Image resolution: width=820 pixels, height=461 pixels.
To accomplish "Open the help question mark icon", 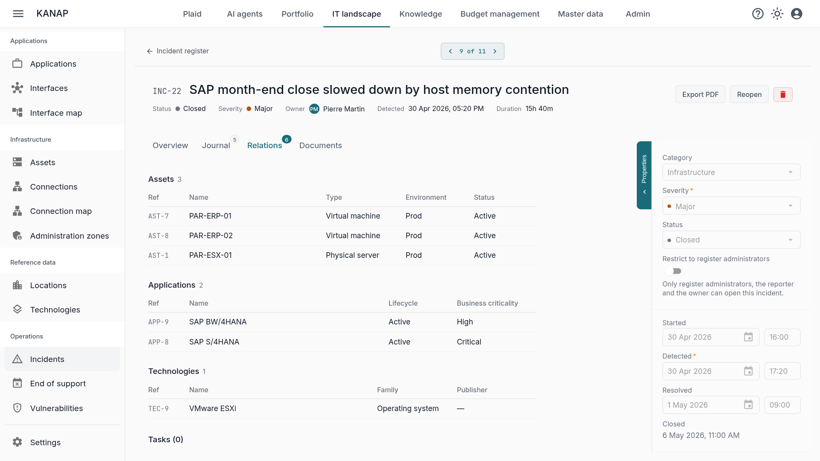I will click(x=758, y=14).
